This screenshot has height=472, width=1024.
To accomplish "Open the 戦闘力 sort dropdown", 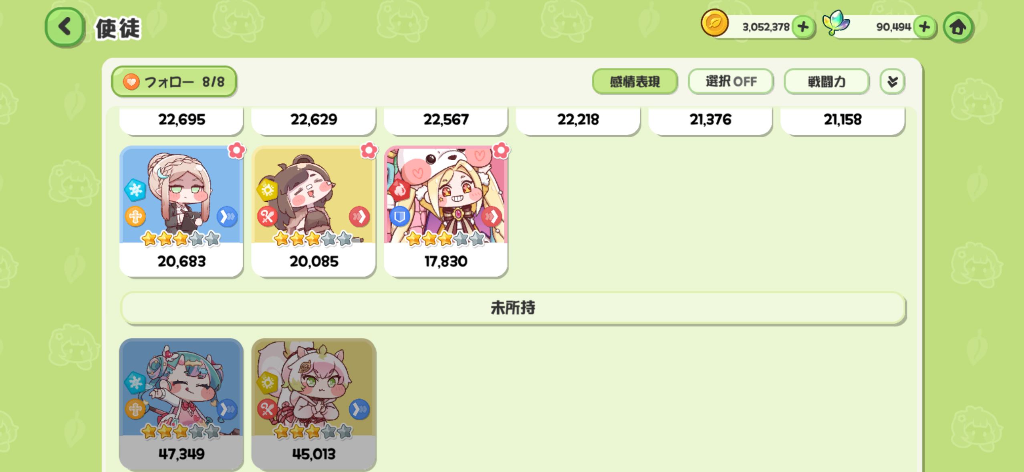I will click(x=826, y=82).
